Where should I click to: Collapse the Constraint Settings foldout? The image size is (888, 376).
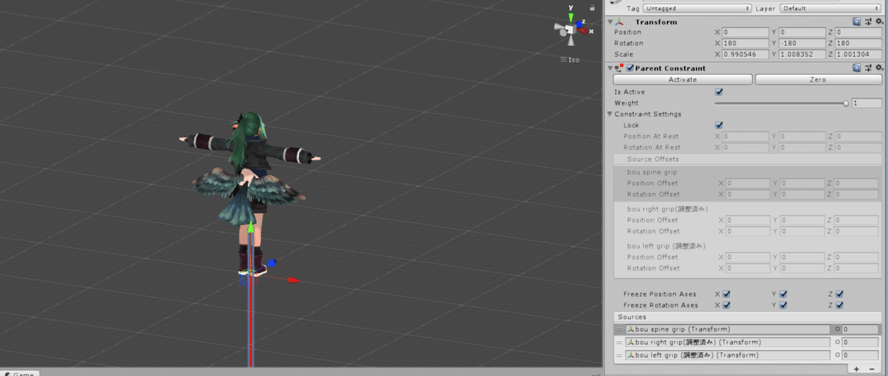click(610, 114)
